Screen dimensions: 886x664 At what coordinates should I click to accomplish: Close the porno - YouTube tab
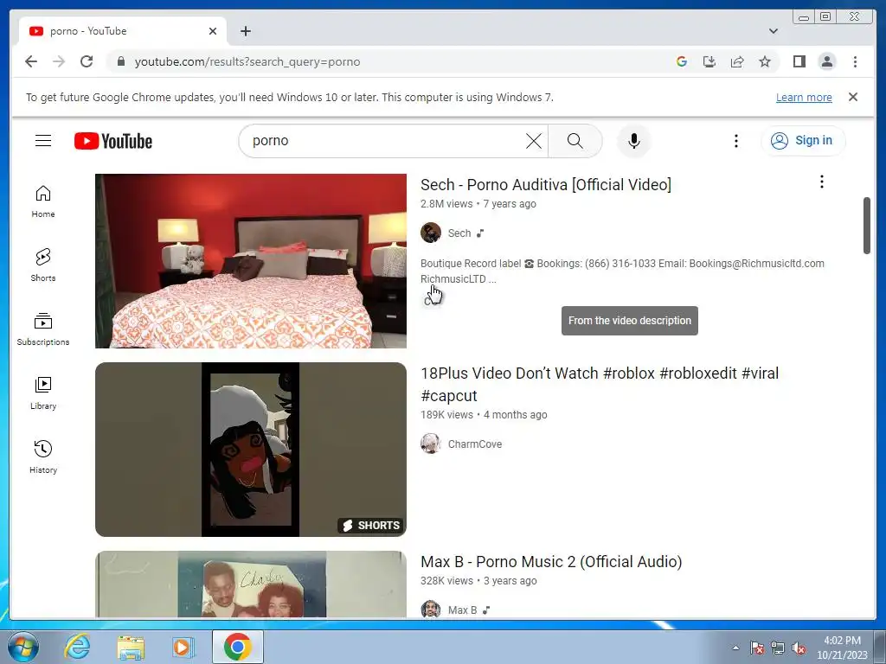(213, 31)
